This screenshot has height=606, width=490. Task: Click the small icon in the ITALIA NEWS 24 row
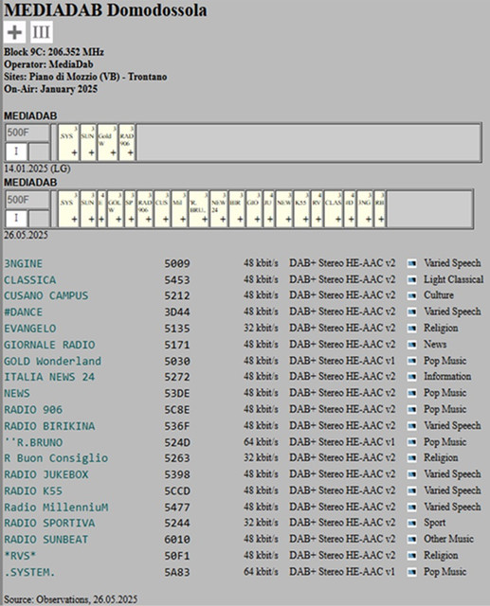pyautogui.click(x=412, y=377)
